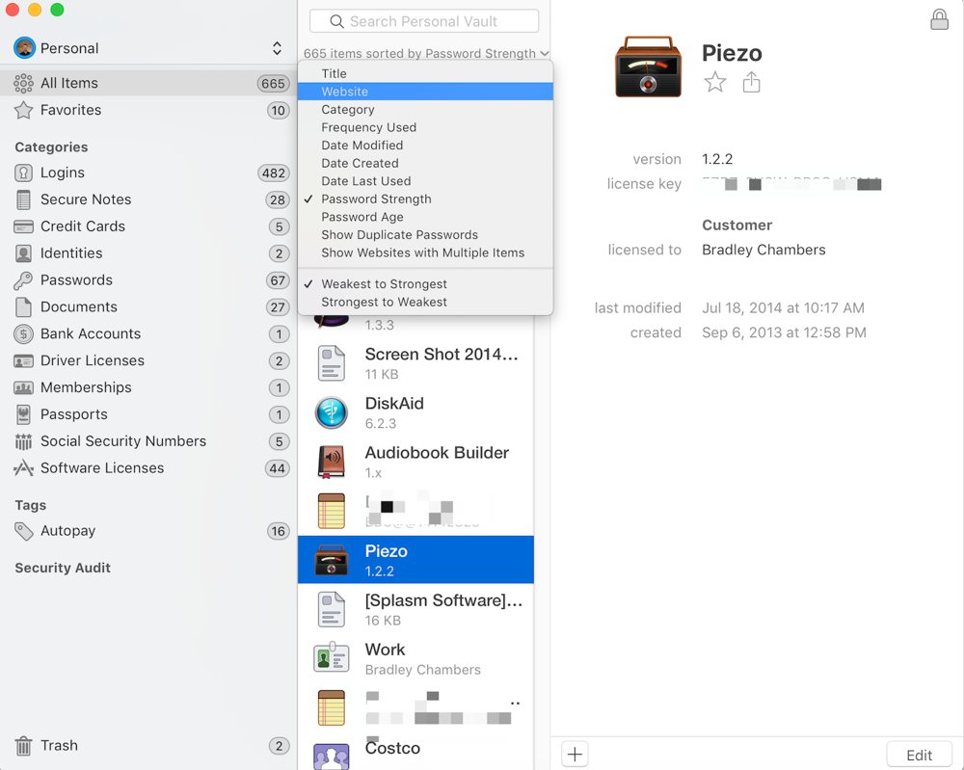This screenshot has height=770, width=964.
Task: Click the Secure Notes icon
Action: coord(23,199)
